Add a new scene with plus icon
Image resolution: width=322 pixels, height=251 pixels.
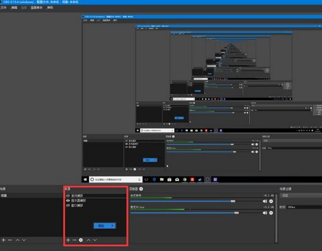coord(4,240)
